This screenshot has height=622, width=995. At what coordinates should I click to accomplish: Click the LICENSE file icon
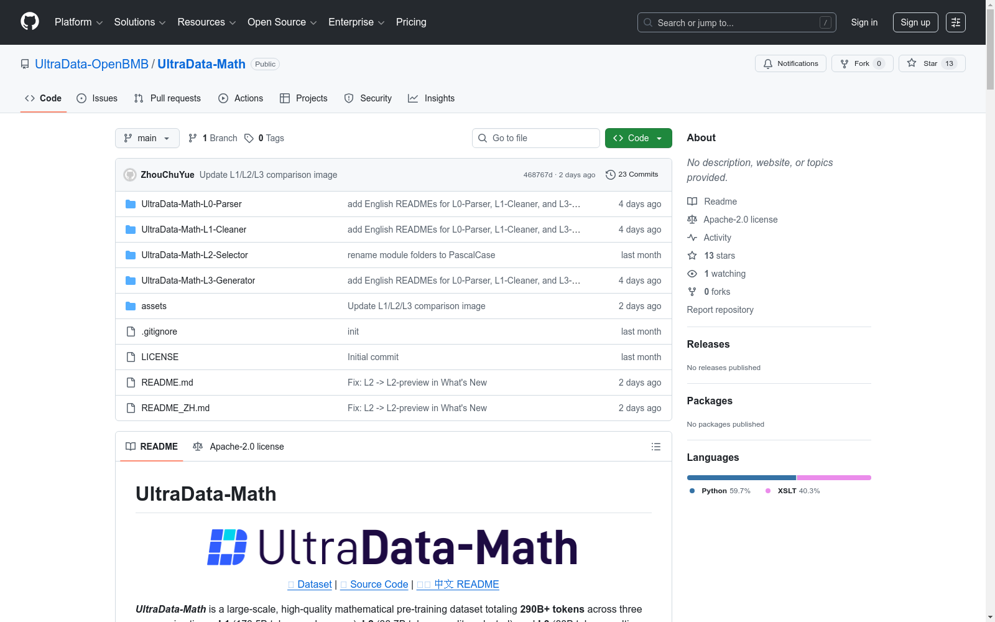tap(131, 357)
